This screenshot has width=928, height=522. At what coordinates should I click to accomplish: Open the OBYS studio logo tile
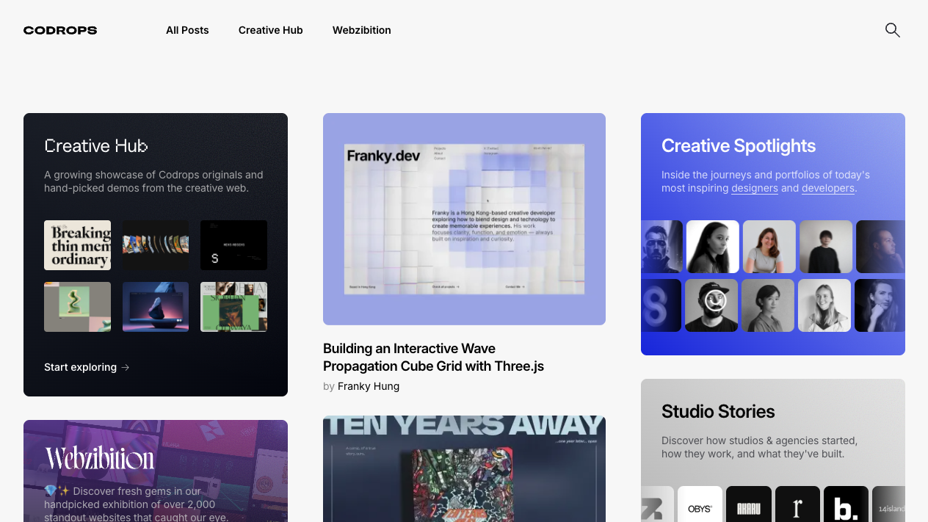(700, 504)
